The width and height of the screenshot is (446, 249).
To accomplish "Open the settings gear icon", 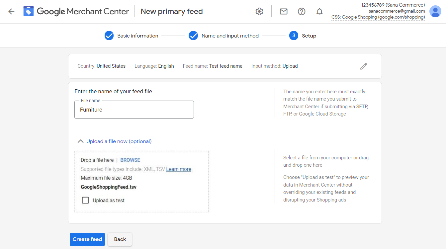I will pyautogui.click(x=259, y=12).
